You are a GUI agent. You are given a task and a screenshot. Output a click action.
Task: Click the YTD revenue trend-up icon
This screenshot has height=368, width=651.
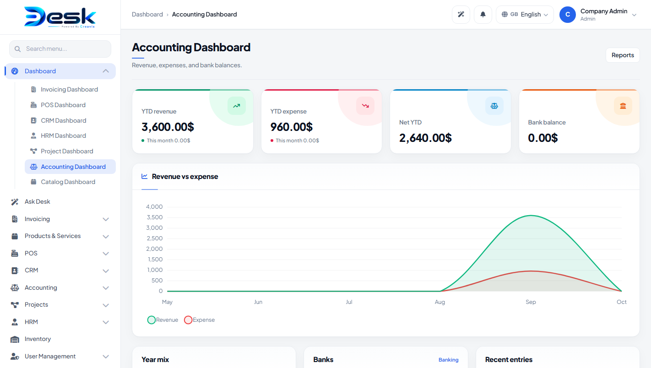point(236,106)
